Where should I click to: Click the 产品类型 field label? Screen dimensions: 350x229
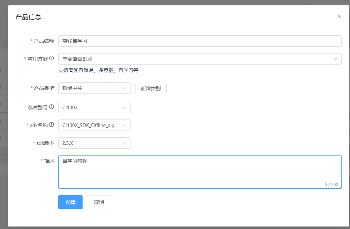44,88
